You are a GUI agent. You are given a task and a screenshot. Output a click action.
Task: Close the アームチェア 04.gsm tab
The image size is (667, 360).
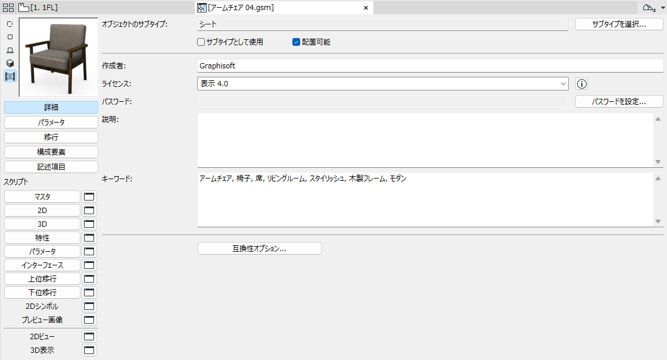[x=366, y=8]
